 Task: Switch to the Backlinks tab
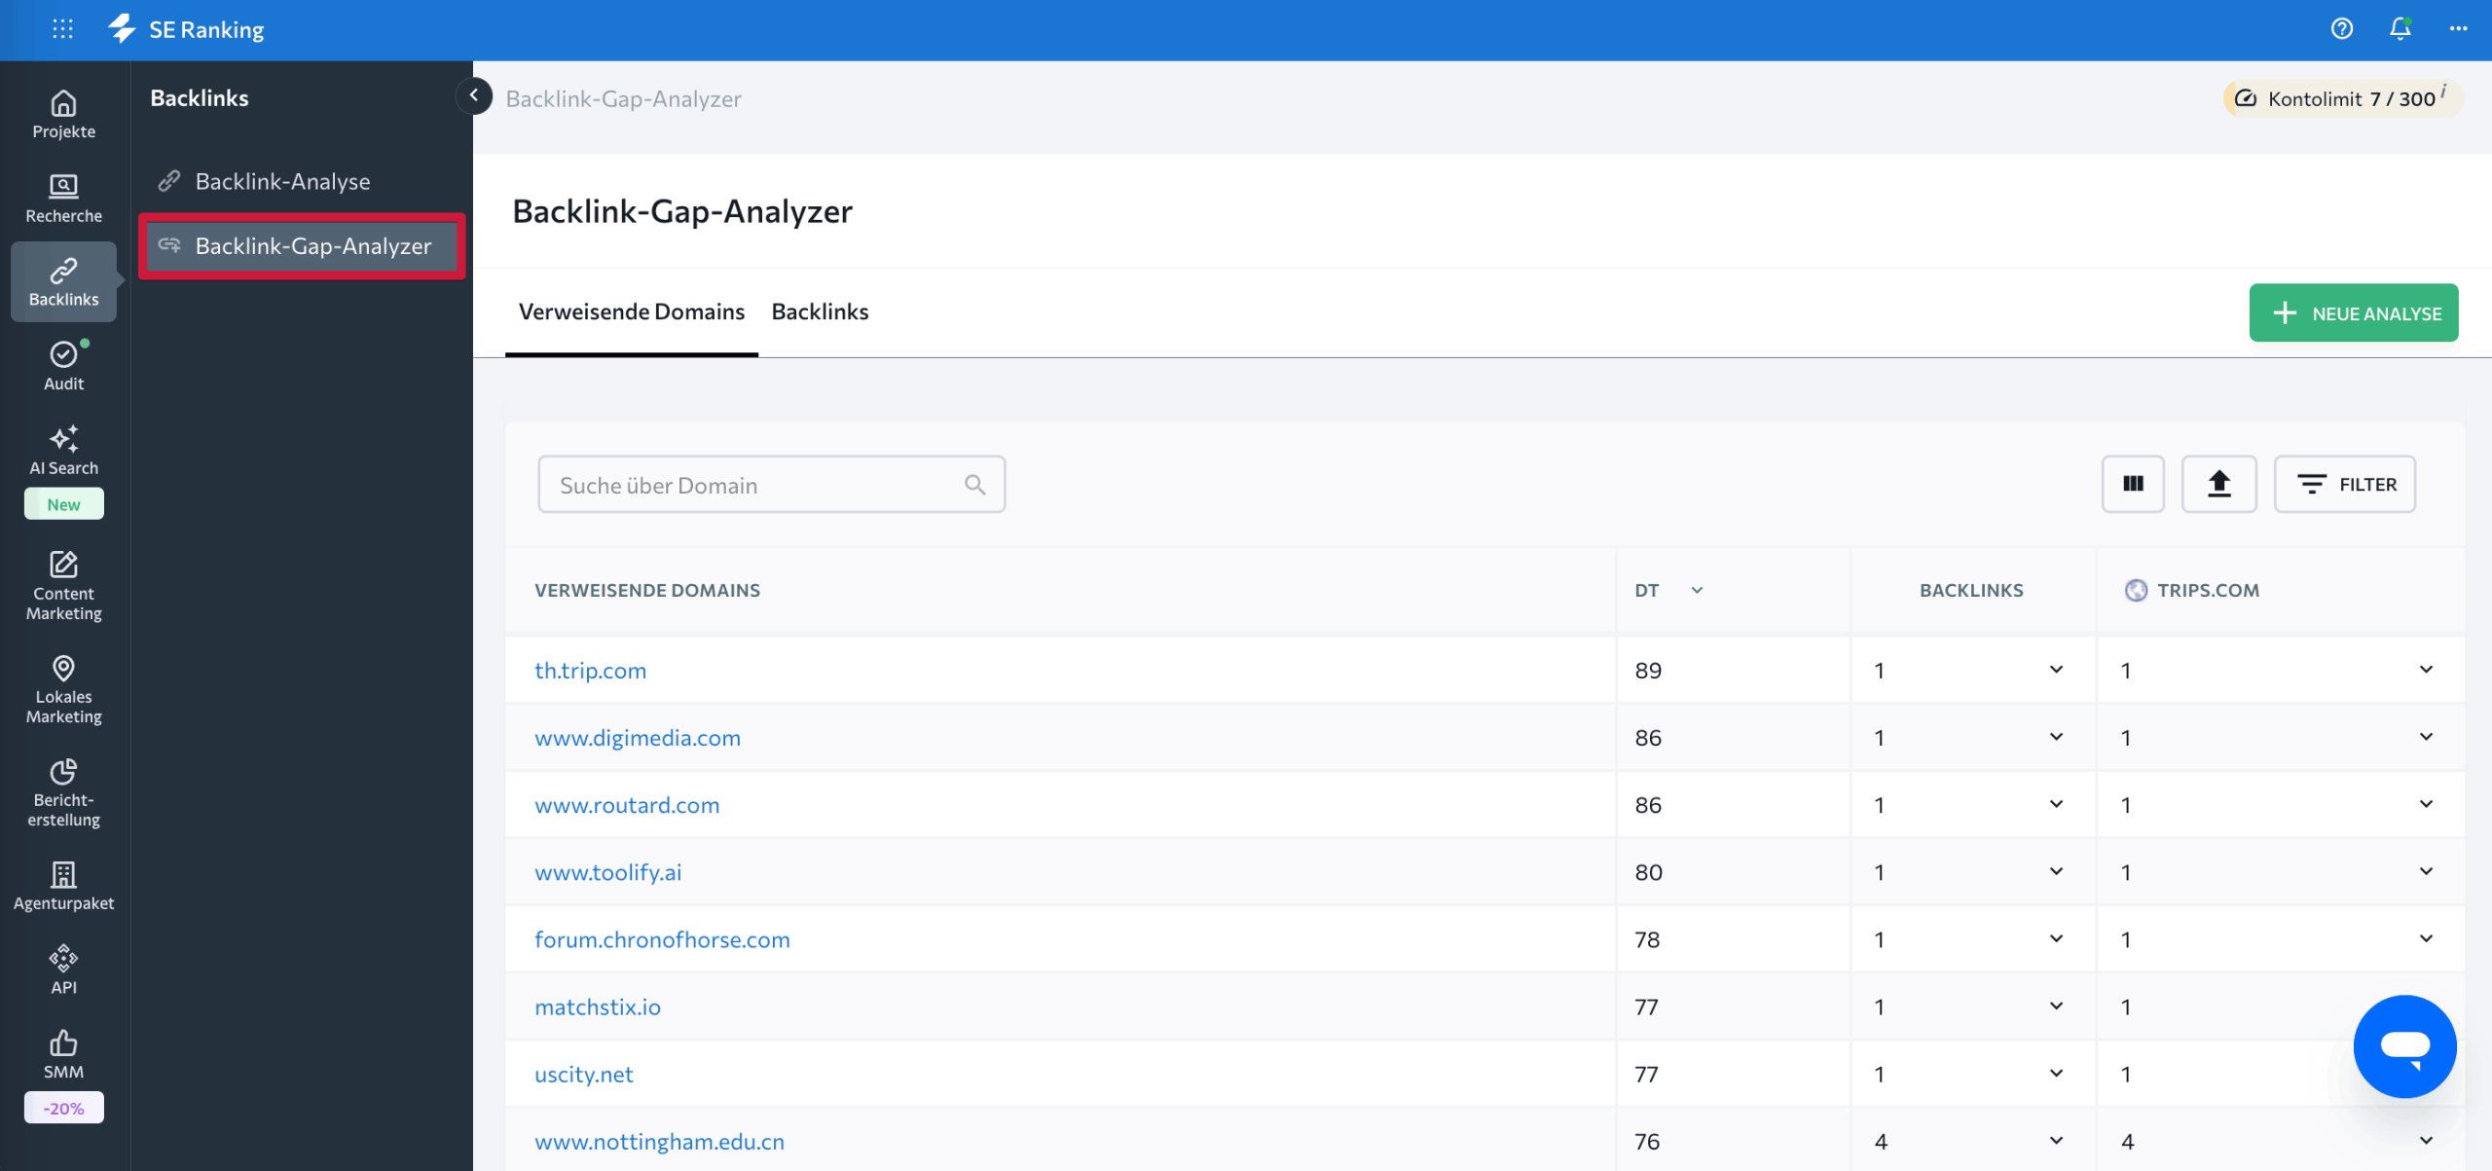pyautogui.click(x=821, y=311)
